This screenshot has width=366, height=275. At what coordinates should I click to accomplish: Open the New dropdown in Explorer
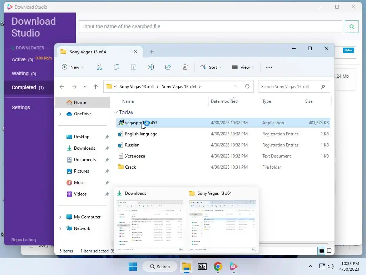(73, 67)
